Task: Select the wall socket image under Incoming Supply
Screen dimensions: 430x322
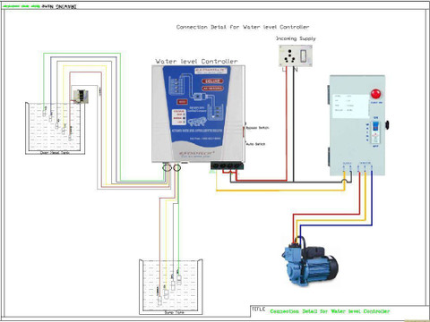Action: (296, 55)
